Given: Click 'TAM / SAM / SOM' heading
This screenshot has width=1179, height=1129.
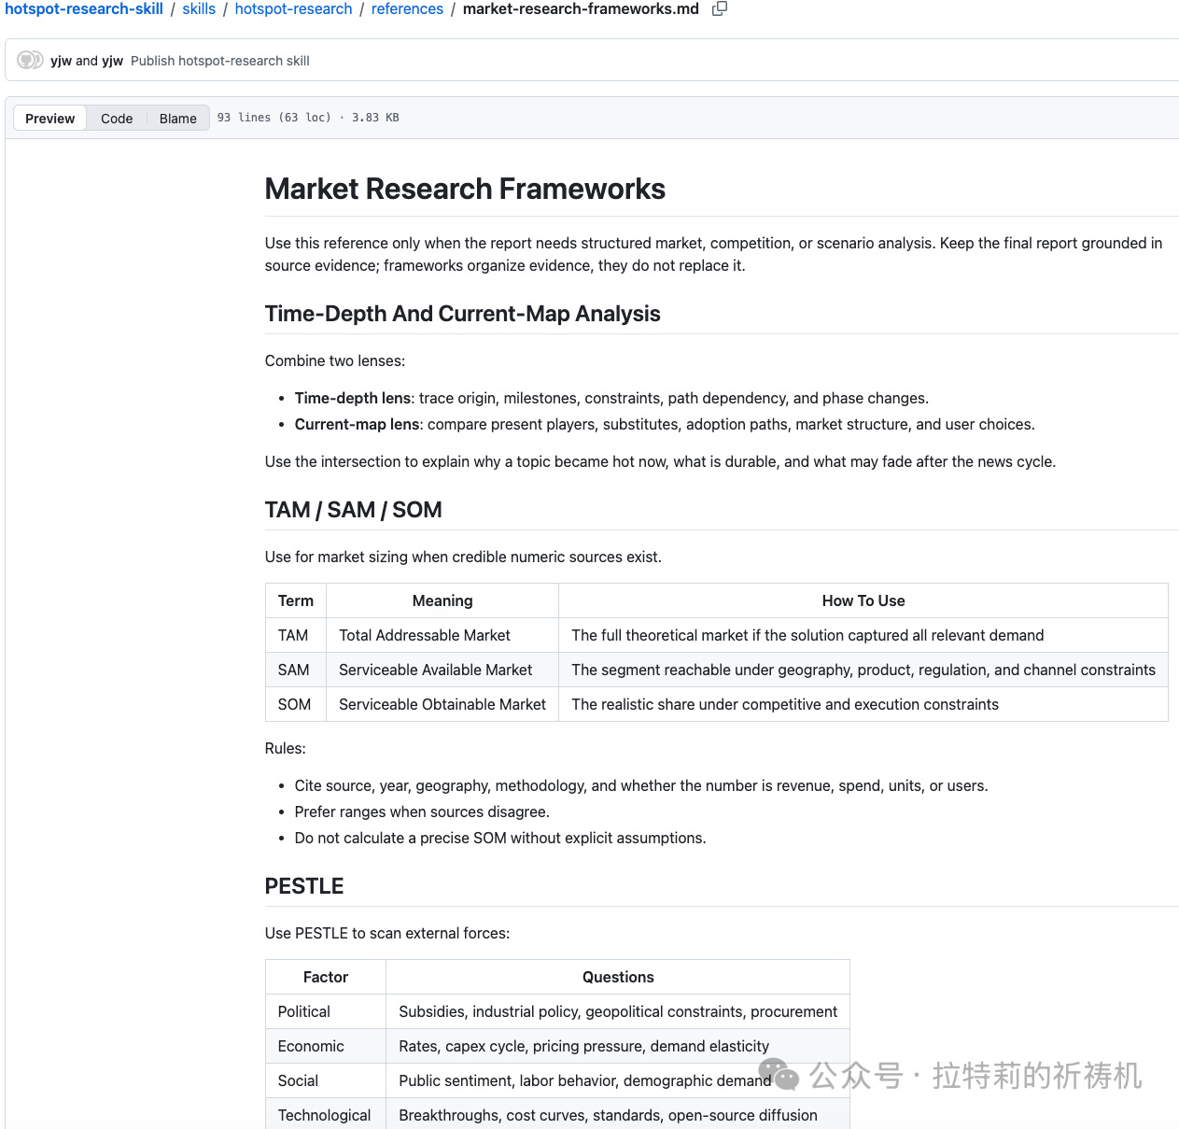Looking at the screenshot, I should tap(353, 510).
